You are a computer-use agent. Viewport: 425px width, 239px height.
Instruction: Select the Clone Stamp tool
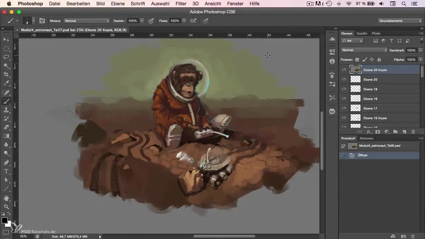(6, 110)
